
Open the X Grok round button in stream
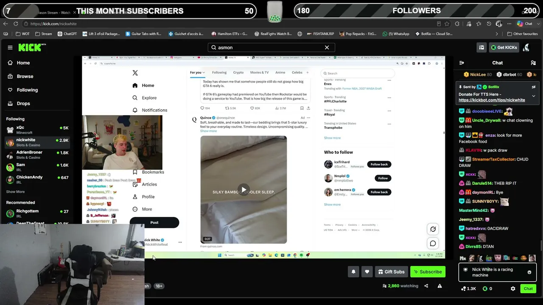point(433,229)
